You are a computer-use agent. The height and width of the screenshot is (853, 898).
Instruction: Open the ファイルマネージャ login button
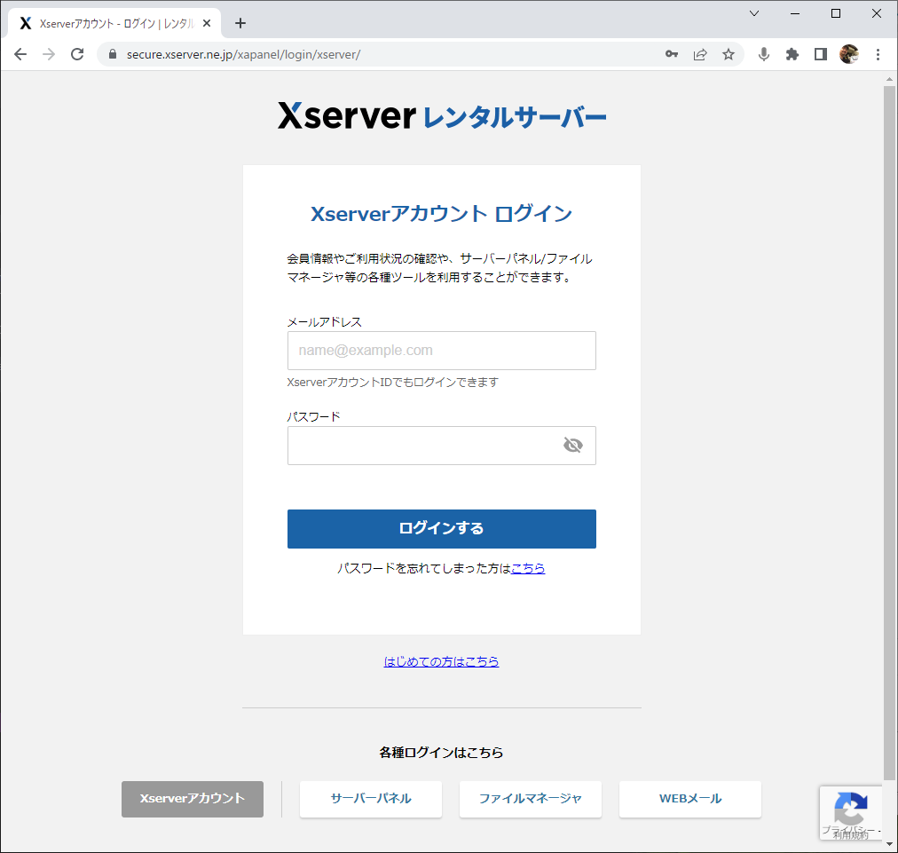(531, 799)
